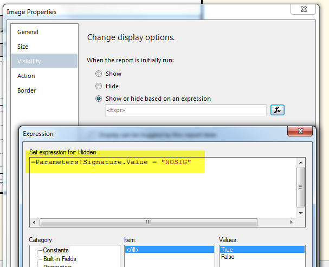329x267 pixels.
Task: Select True in the Values list
Action: [262, 250]
